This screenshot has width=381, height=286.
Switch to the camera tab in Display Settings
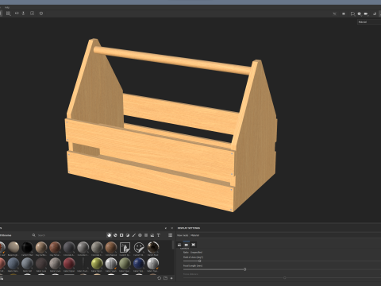(187, 245)
